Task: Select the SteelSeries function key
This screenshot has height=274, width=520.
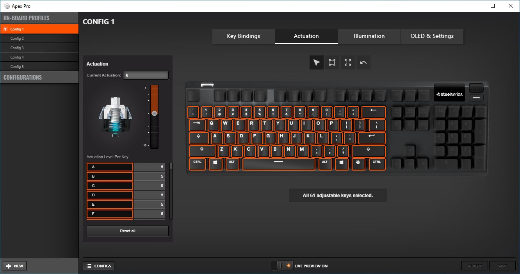Action: click(358, 164)
